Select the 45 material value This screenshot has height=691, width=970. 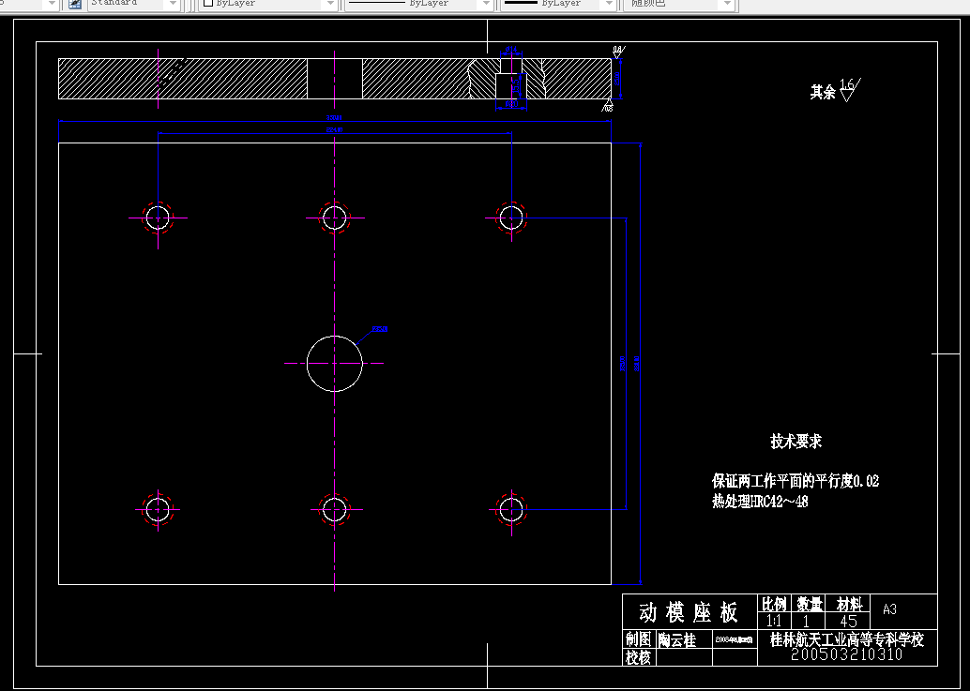849,622
